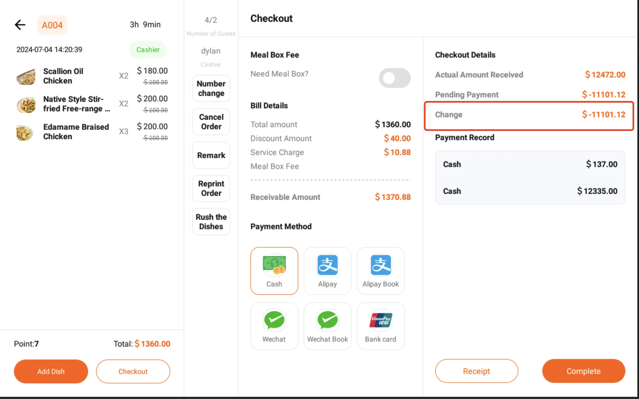639x399 pixels.
Task: Tap Rush the Dishes
Action: tap(211, 222)
